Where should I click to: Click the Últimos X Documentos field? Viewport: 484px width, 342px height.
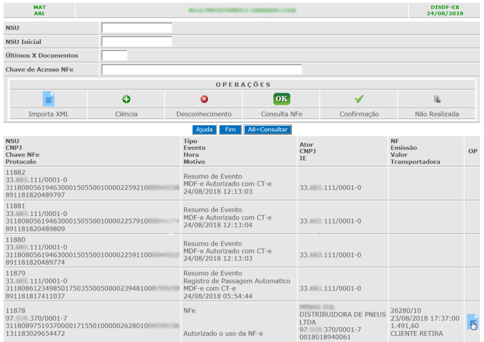[x=114, y=55]
